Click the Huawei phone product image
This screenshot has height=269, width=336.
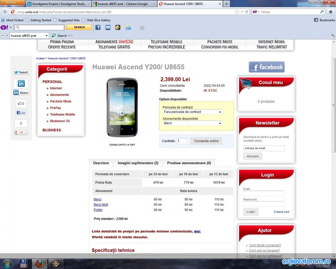122,107
